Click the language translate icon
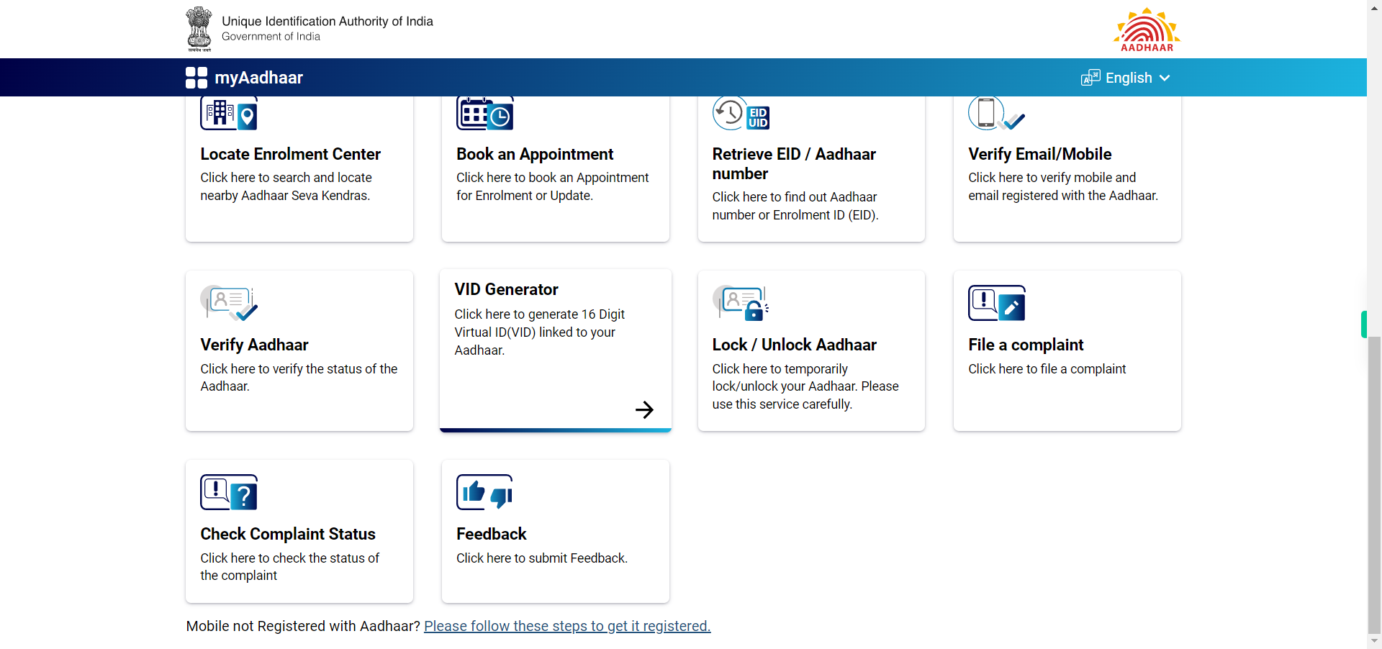Image resolution: width=1382 pixels, height=649 pixels. coord(1090,78)
